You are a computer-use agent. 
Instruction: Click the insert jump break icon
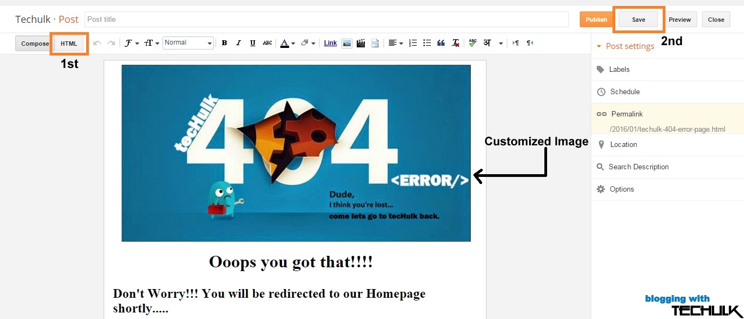[x=375, y=43]
